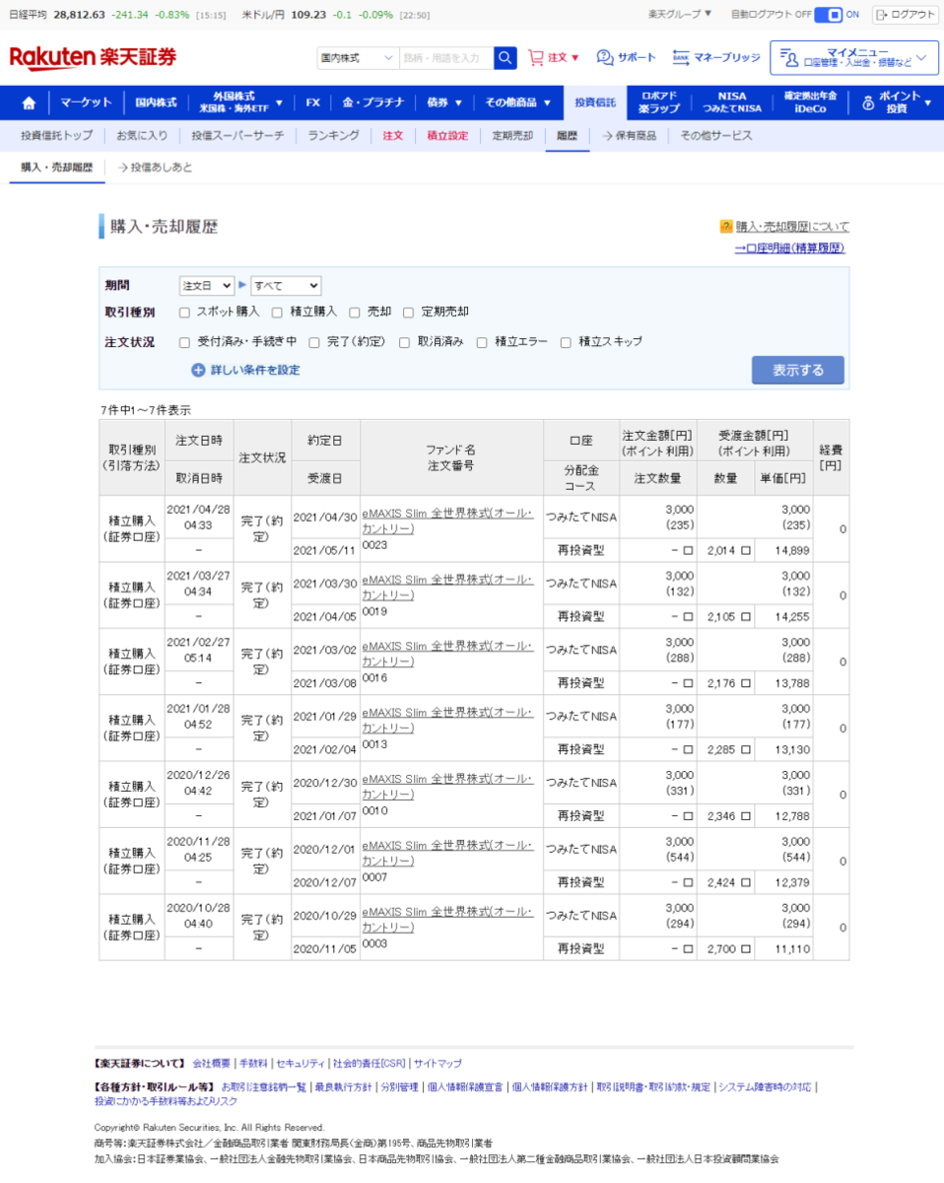This screenshot has width=944, height=1183.
Task: Check the 売却 checkbox
Action: tap(355, 313)
